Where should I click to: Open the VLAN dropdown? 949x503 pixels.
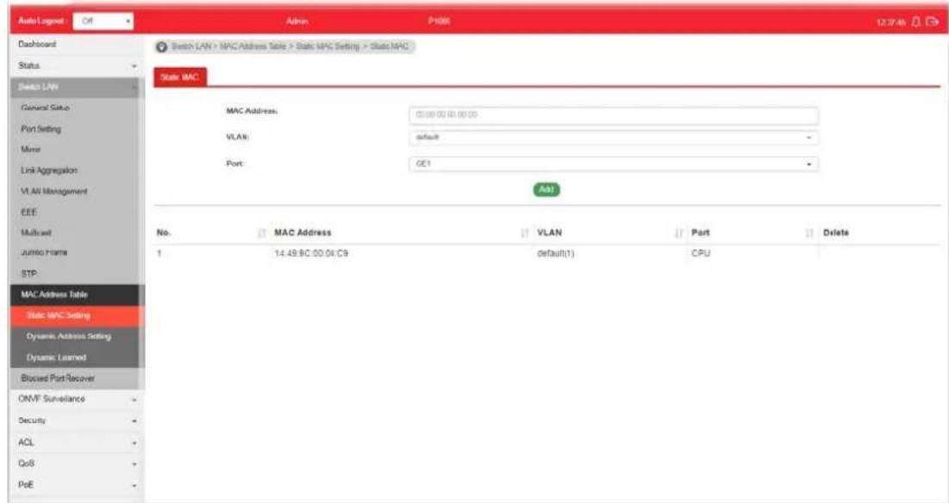tap(614, 138)
